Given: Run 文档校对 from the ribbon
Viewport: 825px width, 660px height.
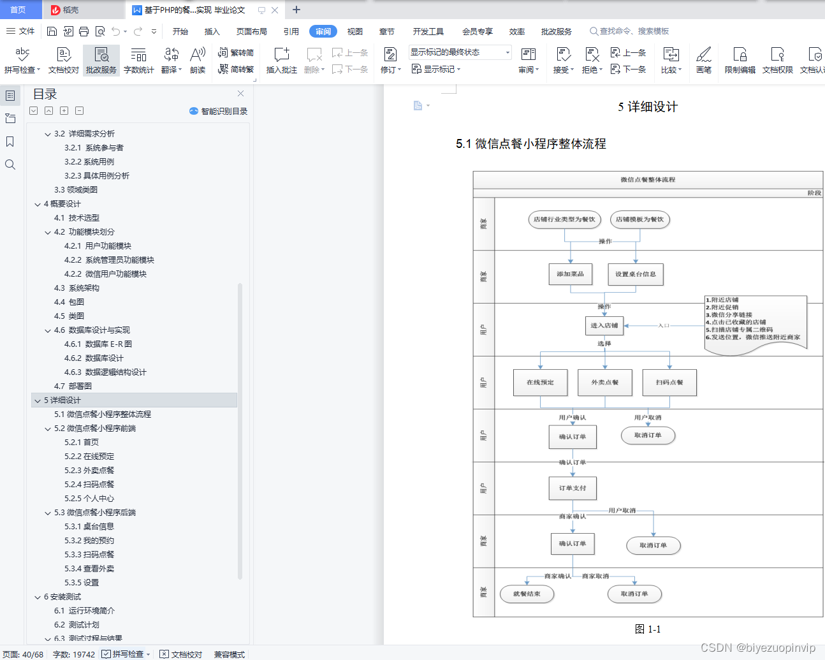Looking at the screenshot, I should pos(64,61).
